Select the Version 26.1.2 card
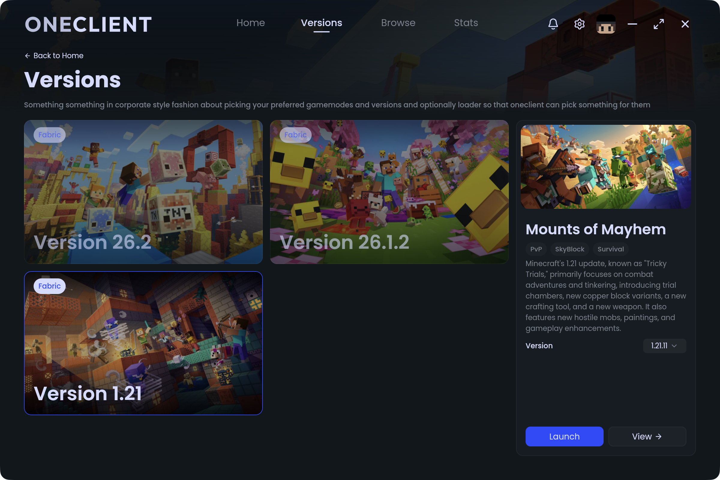Screen dimensions: 720x480 click(x=389, y=192)
